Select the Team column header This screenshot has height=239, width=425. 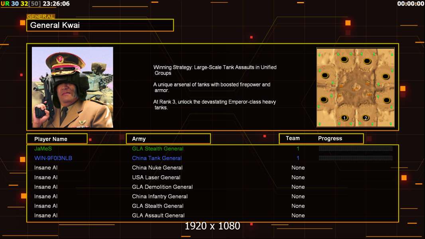point(293,138)
